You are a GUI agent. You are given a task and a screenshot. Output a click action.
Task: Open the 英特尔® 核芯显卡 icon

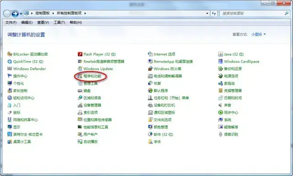10,135
